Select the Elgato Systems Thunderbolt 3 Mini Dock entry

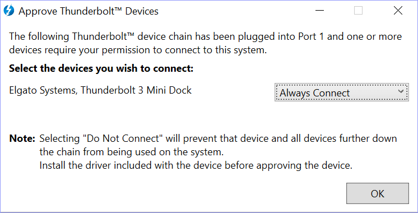(100, 90)
